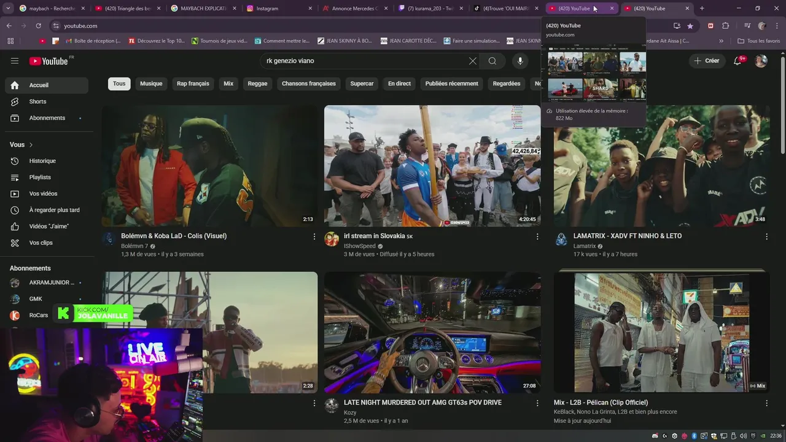The image size is (786, 442).
Task: Select the Regardées filter chip
Action: (507, 83)
